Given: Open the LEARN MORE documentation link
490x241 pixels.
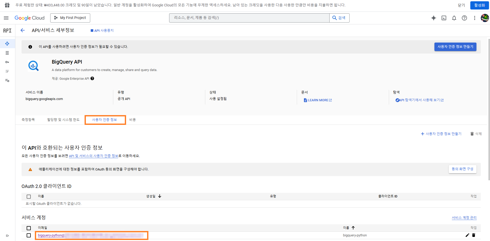Looking at the screenshot, I should [318, 100].
